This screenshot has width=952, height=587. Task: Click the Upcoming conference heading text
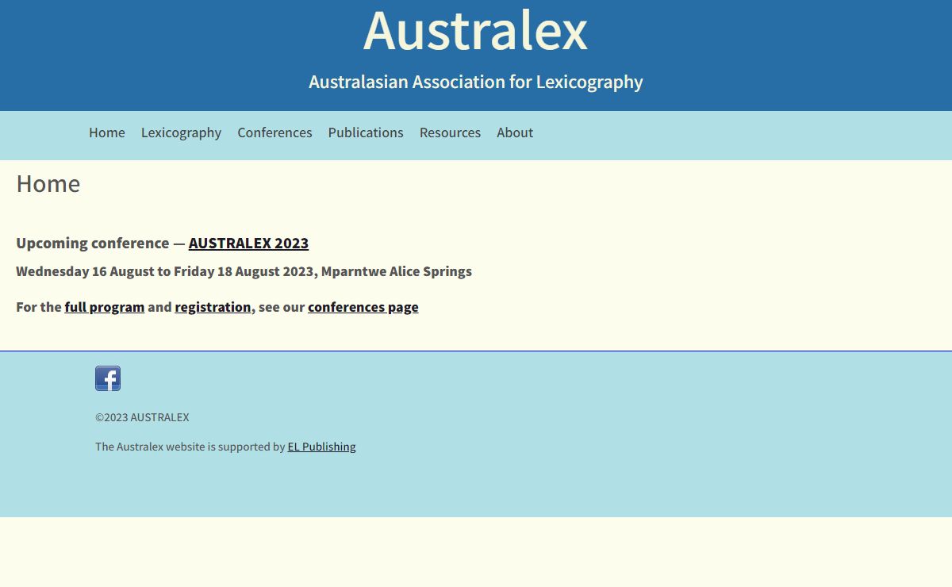[x=92, y=243]
